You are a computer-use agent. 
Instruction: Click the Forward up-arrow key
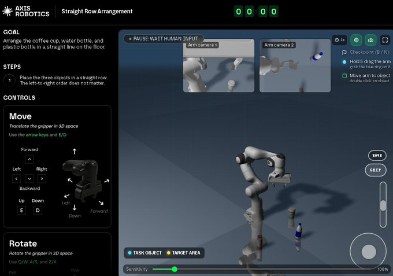click(29, 159)
